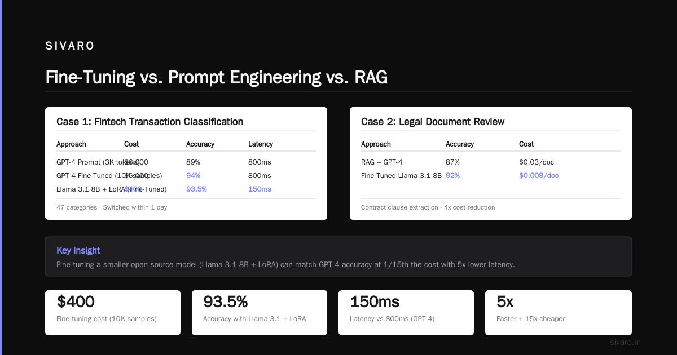This screenshot has width=677, height=355.
Task: Click the $0.008/doc cost value
Action: [x=539, y=176]
